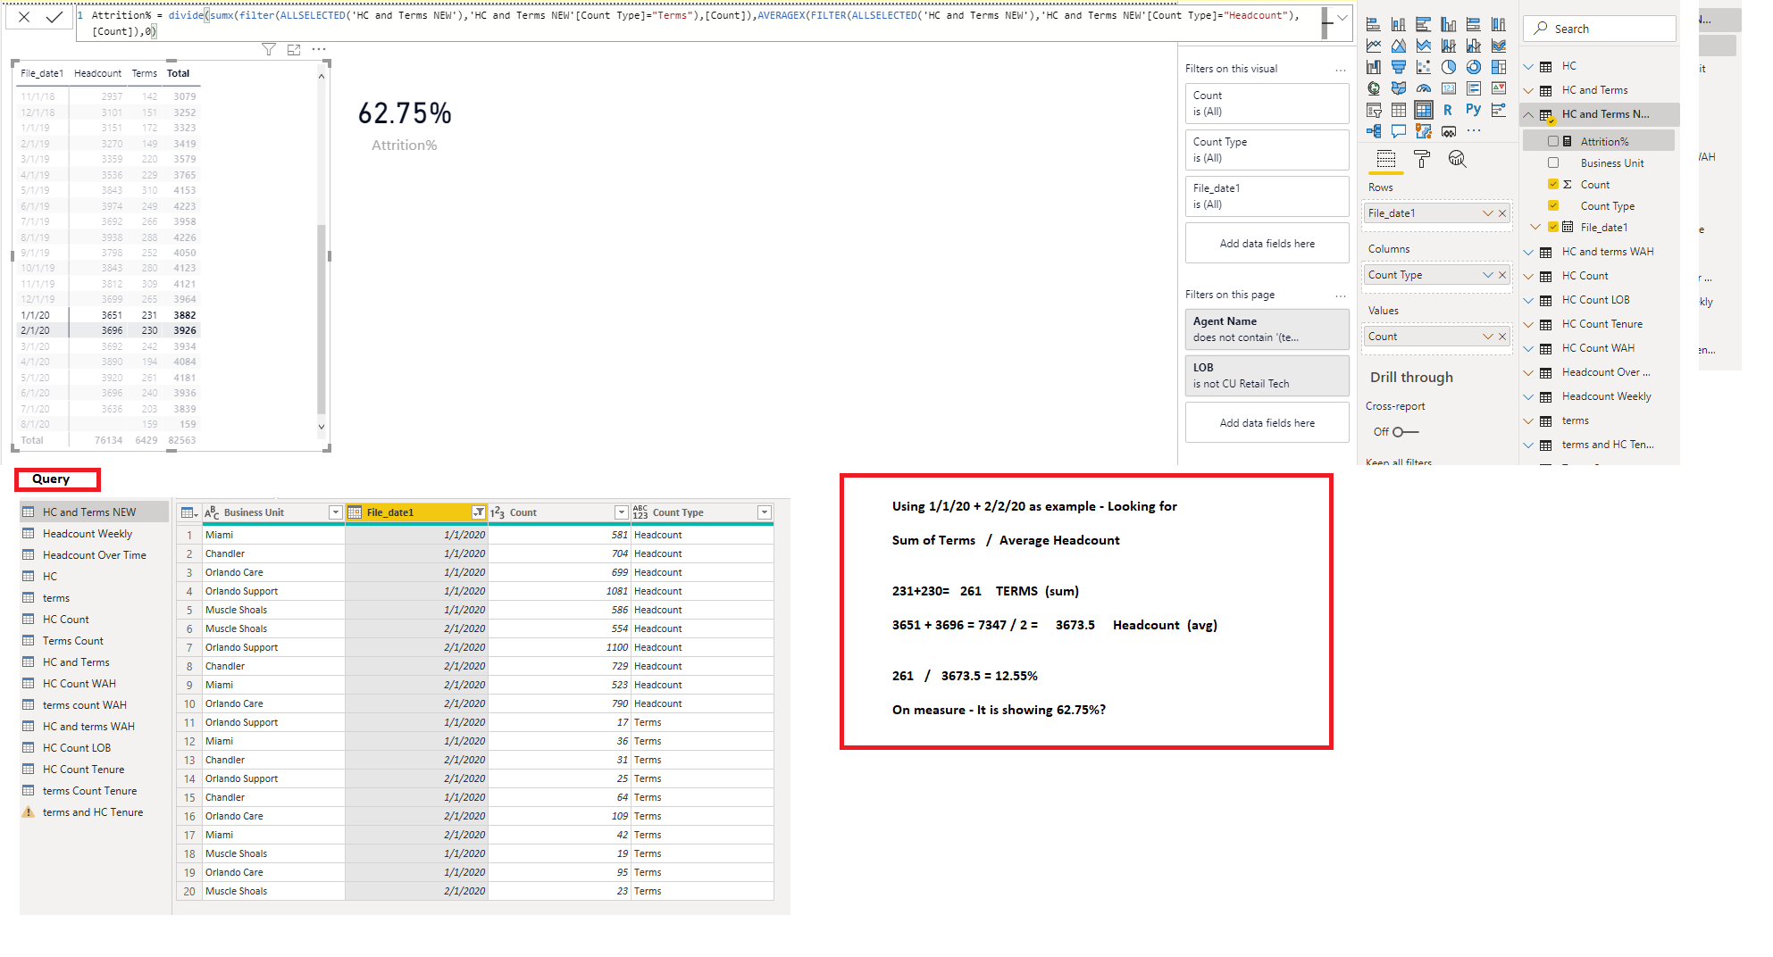This screenshot has height=957, width=1773.
Task: Uncheck the File_date1 field checkbox
Action: click(1553, 227)
